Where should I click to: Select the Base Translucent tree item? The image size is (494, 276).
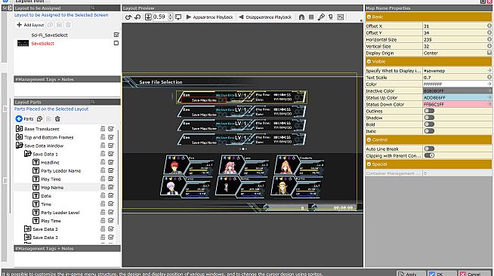click(x=42, y=129)
